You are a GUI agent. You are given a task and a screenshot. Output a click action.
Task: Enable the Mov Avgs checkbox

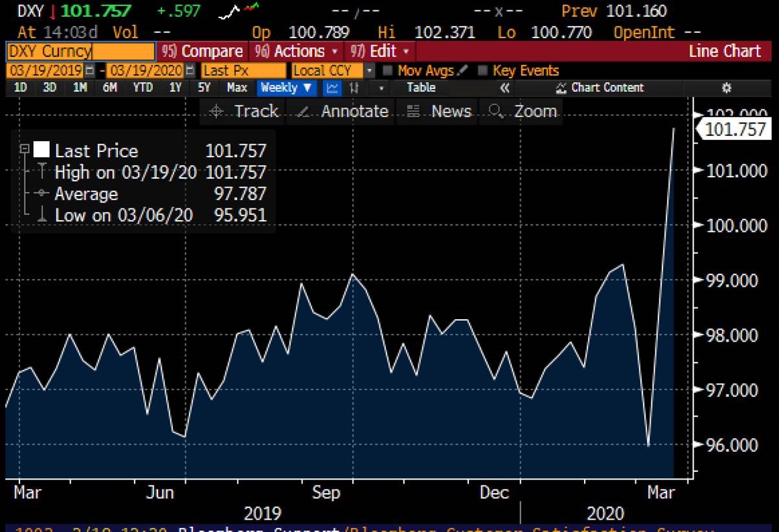pos(388,71)
